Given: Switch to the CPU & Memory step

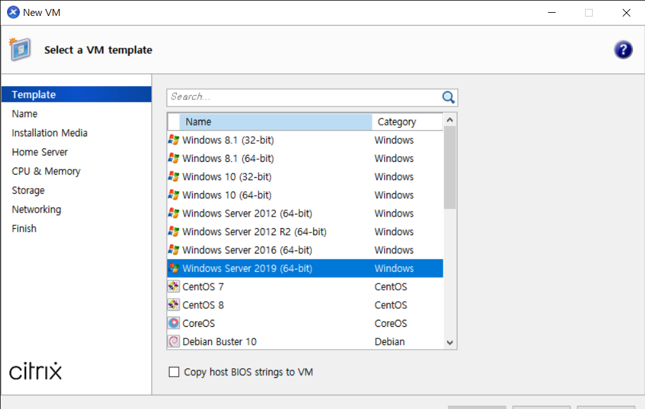Looking at the screenshot, I should click(46, 171).
